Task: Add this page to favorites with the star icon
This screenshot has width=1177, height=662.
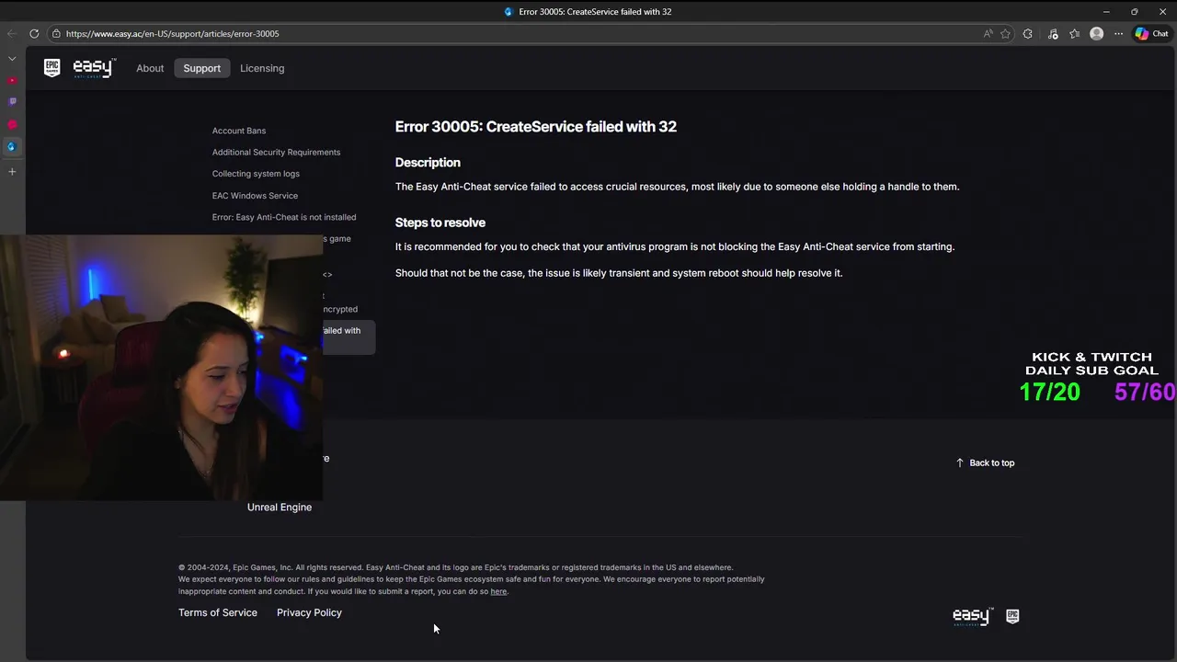Action: click(x=1006, y=34)
